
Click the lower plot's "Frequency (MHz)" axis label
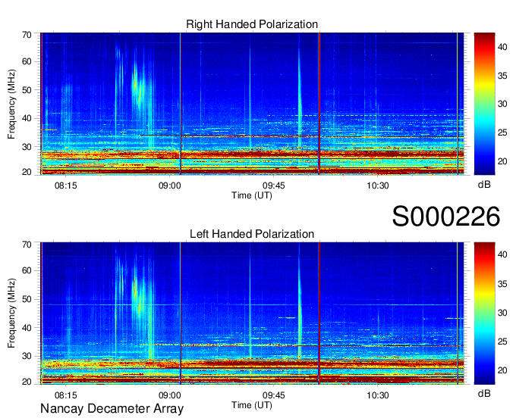[x=11, y=313]
